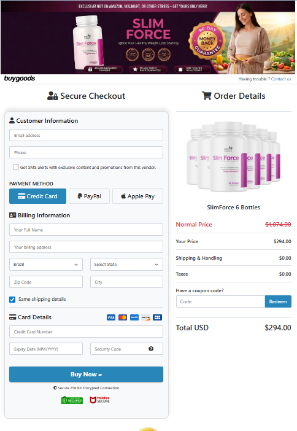297x431 pixels.
Task: Click the Visa card icon
Action: (x=111, y=317)
